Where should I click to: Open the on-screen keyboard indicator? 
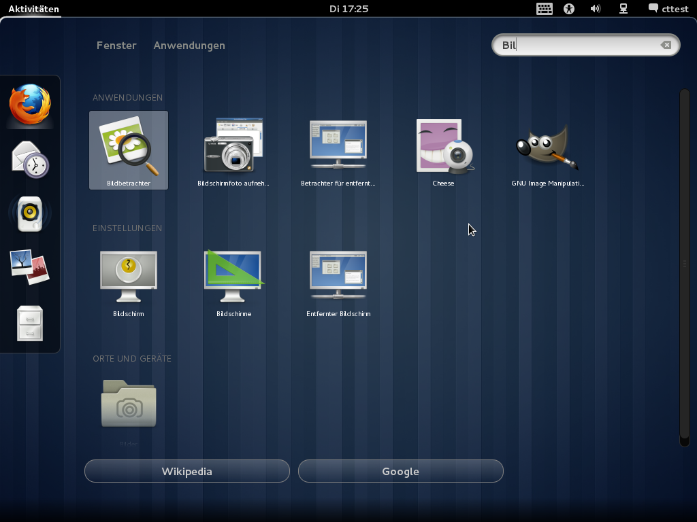point(544,9)
